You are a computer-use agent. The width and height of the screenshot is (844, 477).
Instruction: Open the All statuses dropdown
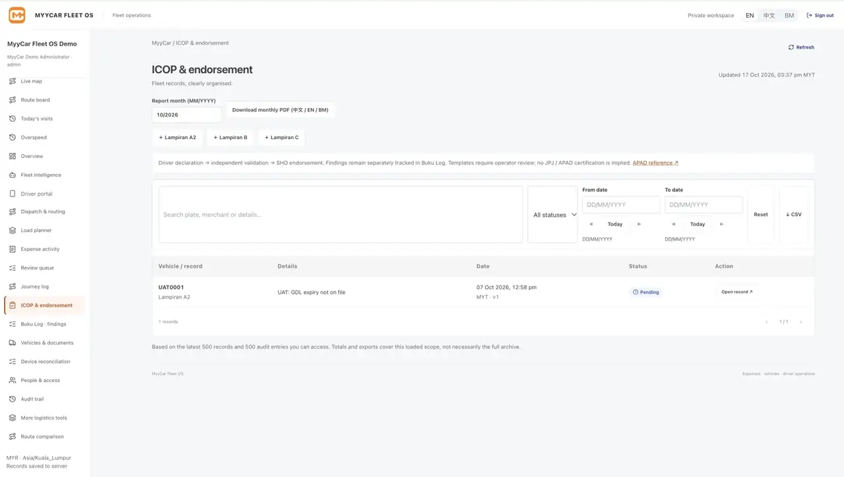point(553,215)
